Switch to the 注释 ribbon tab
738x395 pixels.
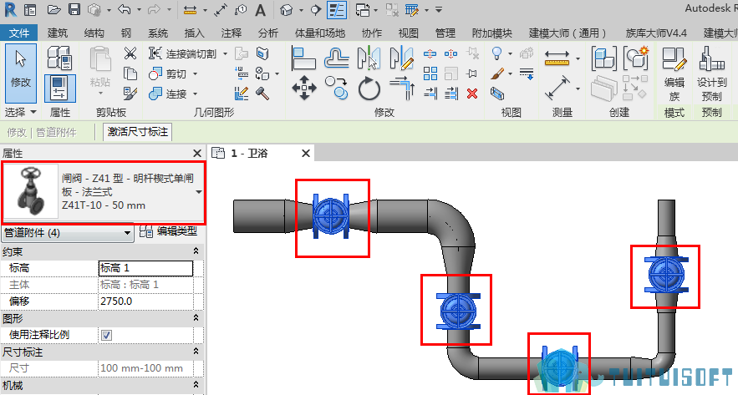click(232, 33)
